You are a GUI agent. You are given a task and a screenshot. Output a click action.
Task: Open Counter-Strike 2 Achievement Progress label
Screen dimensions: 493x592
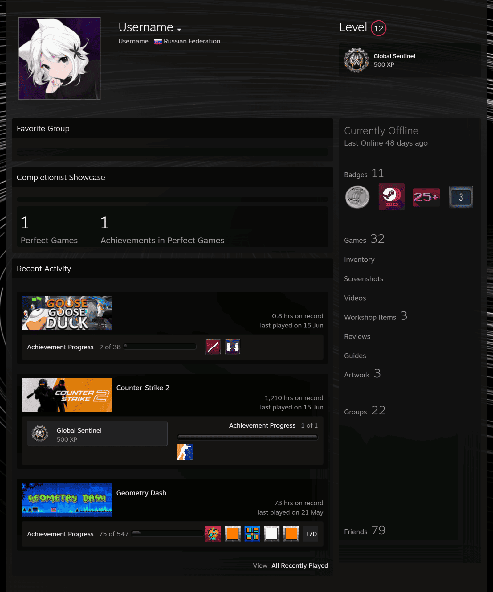pos(262,425)
